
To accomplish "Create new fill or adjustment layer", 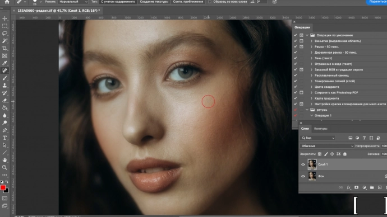I will click(x=365, y=187).
